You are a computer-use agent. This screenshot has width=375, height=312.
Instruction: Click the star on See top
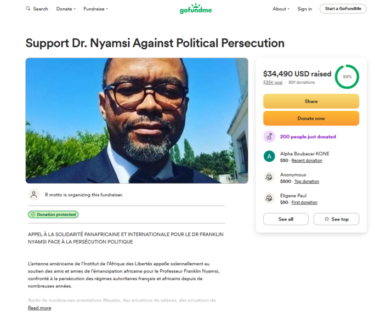(327, 219)
